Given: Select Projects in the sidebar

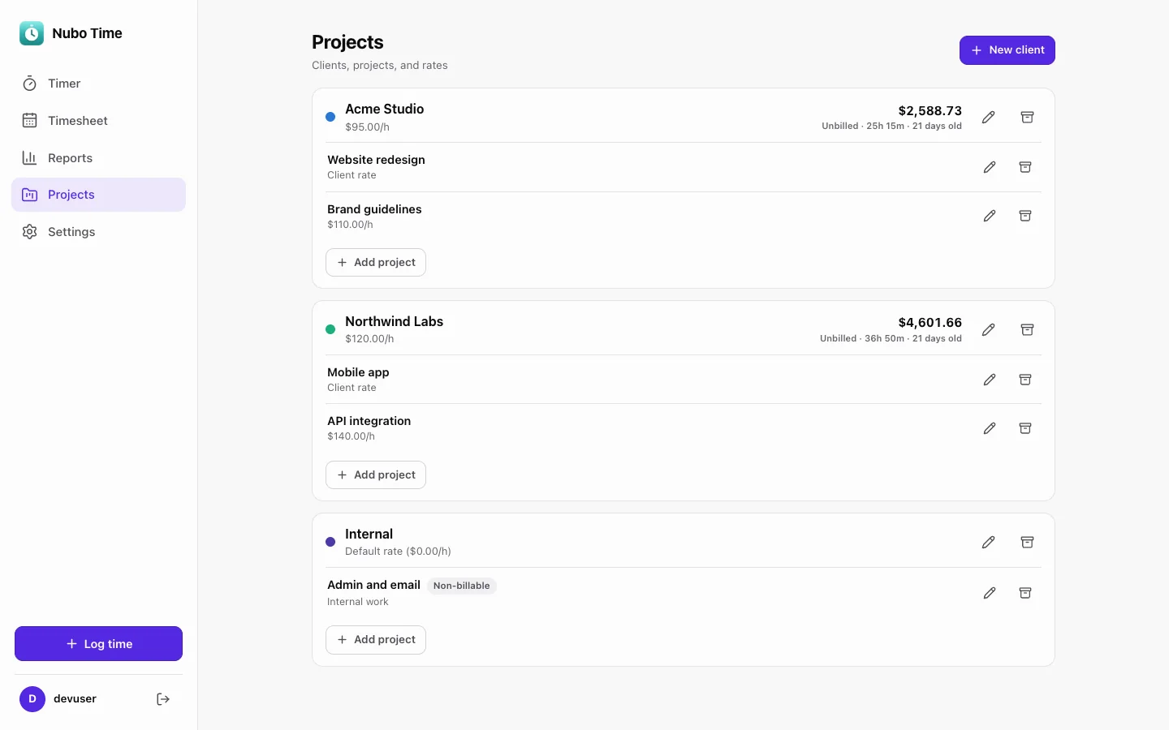Looking at the screenshot, I should [x=98, y=195].
